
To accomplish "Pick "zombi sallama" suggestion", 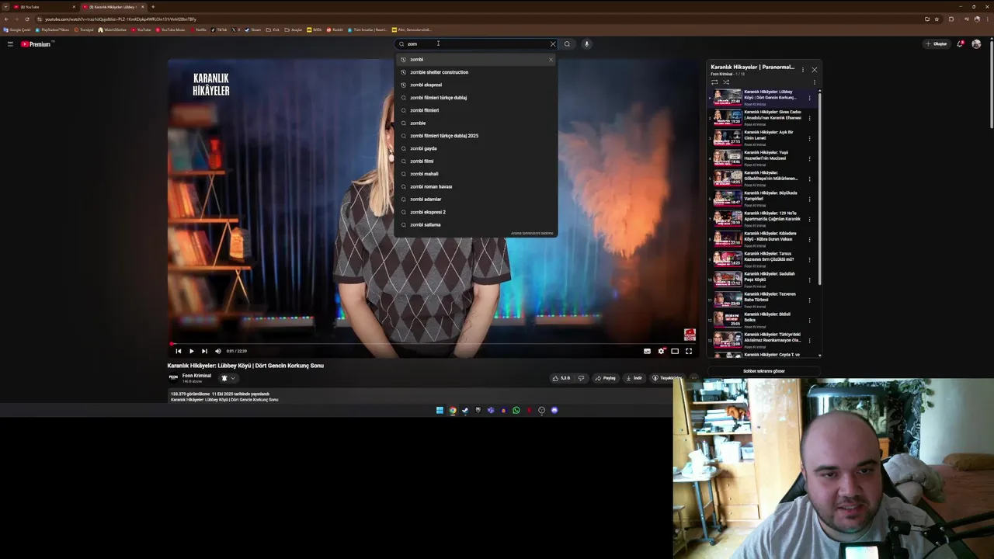I will pos(475,224).
